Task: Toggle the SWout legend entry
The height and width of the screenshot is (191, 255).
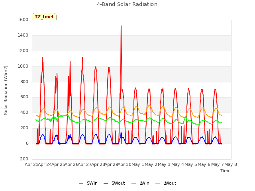Action: click(x=114, y=183)
